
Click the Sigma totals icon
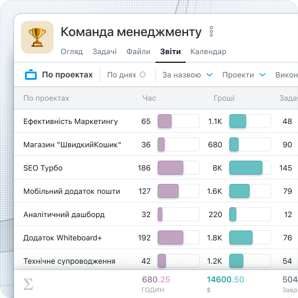tap(28, 284)
